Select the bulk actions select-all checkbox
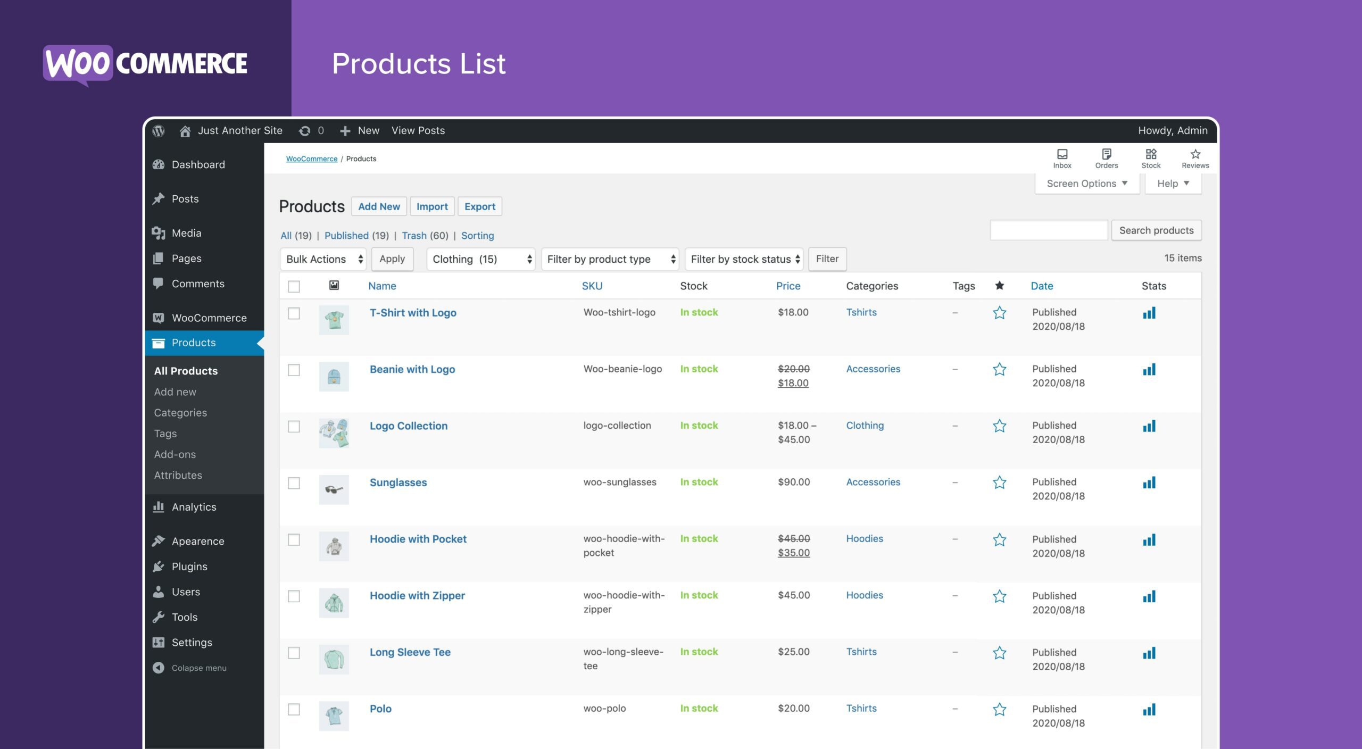 294,286
